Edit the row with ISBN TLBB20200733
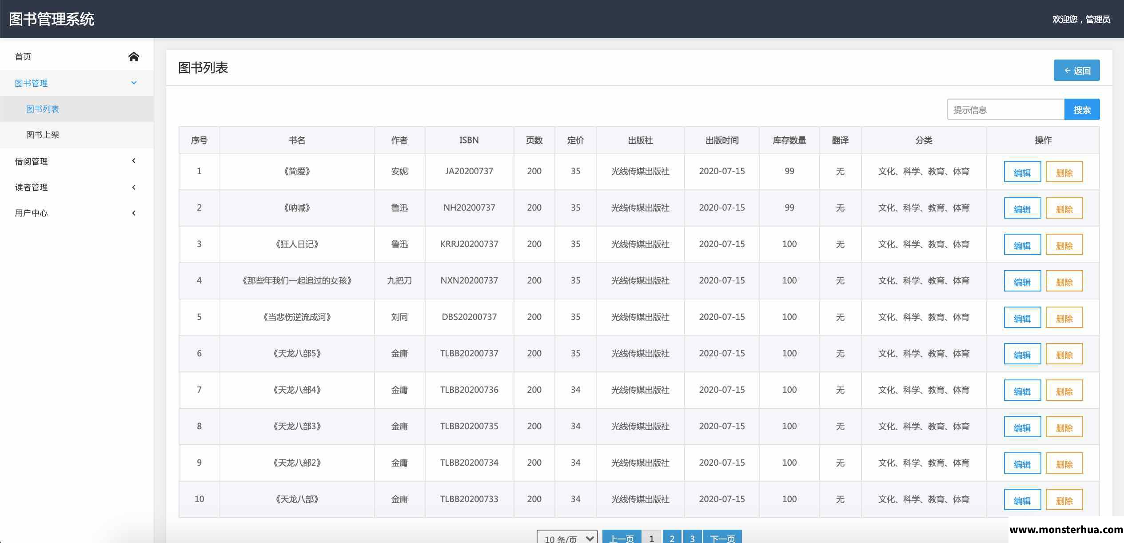 pos(1022,499)
